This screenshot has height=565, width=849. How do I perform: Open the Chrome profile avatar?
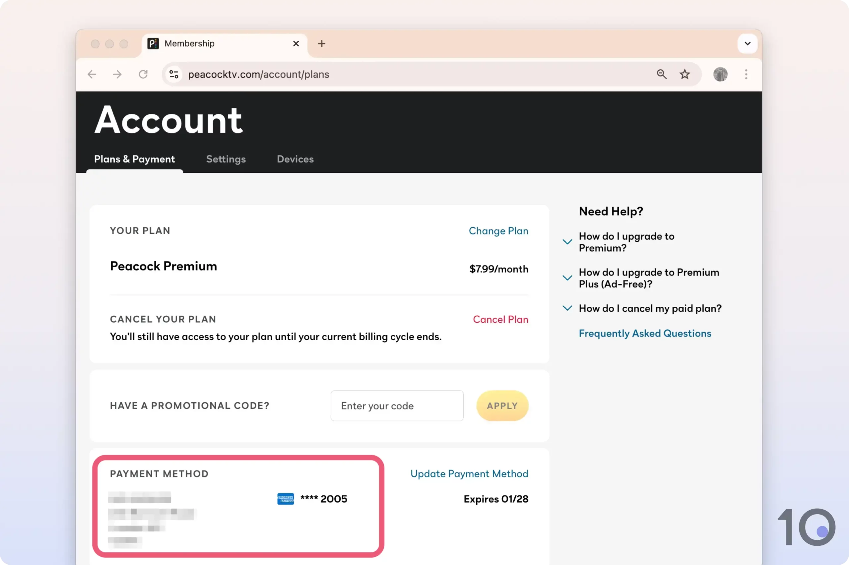720,74
